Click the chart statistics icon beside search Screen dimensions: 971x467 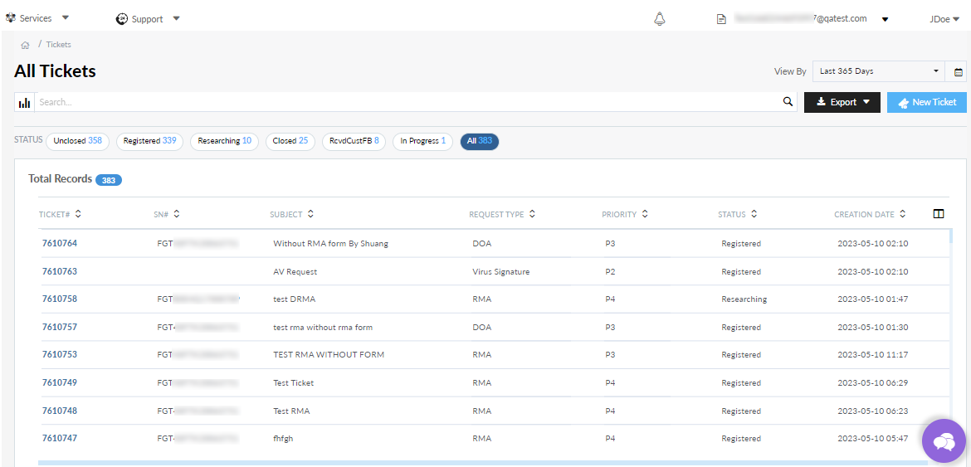[25, 103]
